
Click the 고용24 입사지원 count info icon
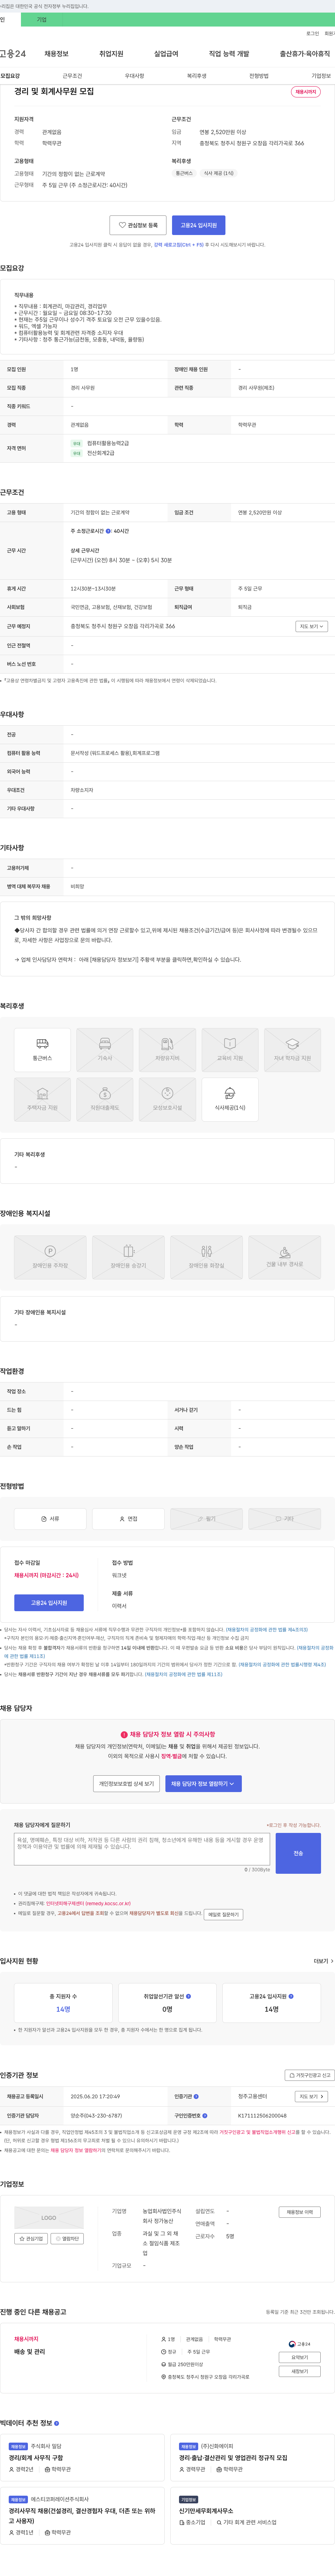(x=291, y=1996)
